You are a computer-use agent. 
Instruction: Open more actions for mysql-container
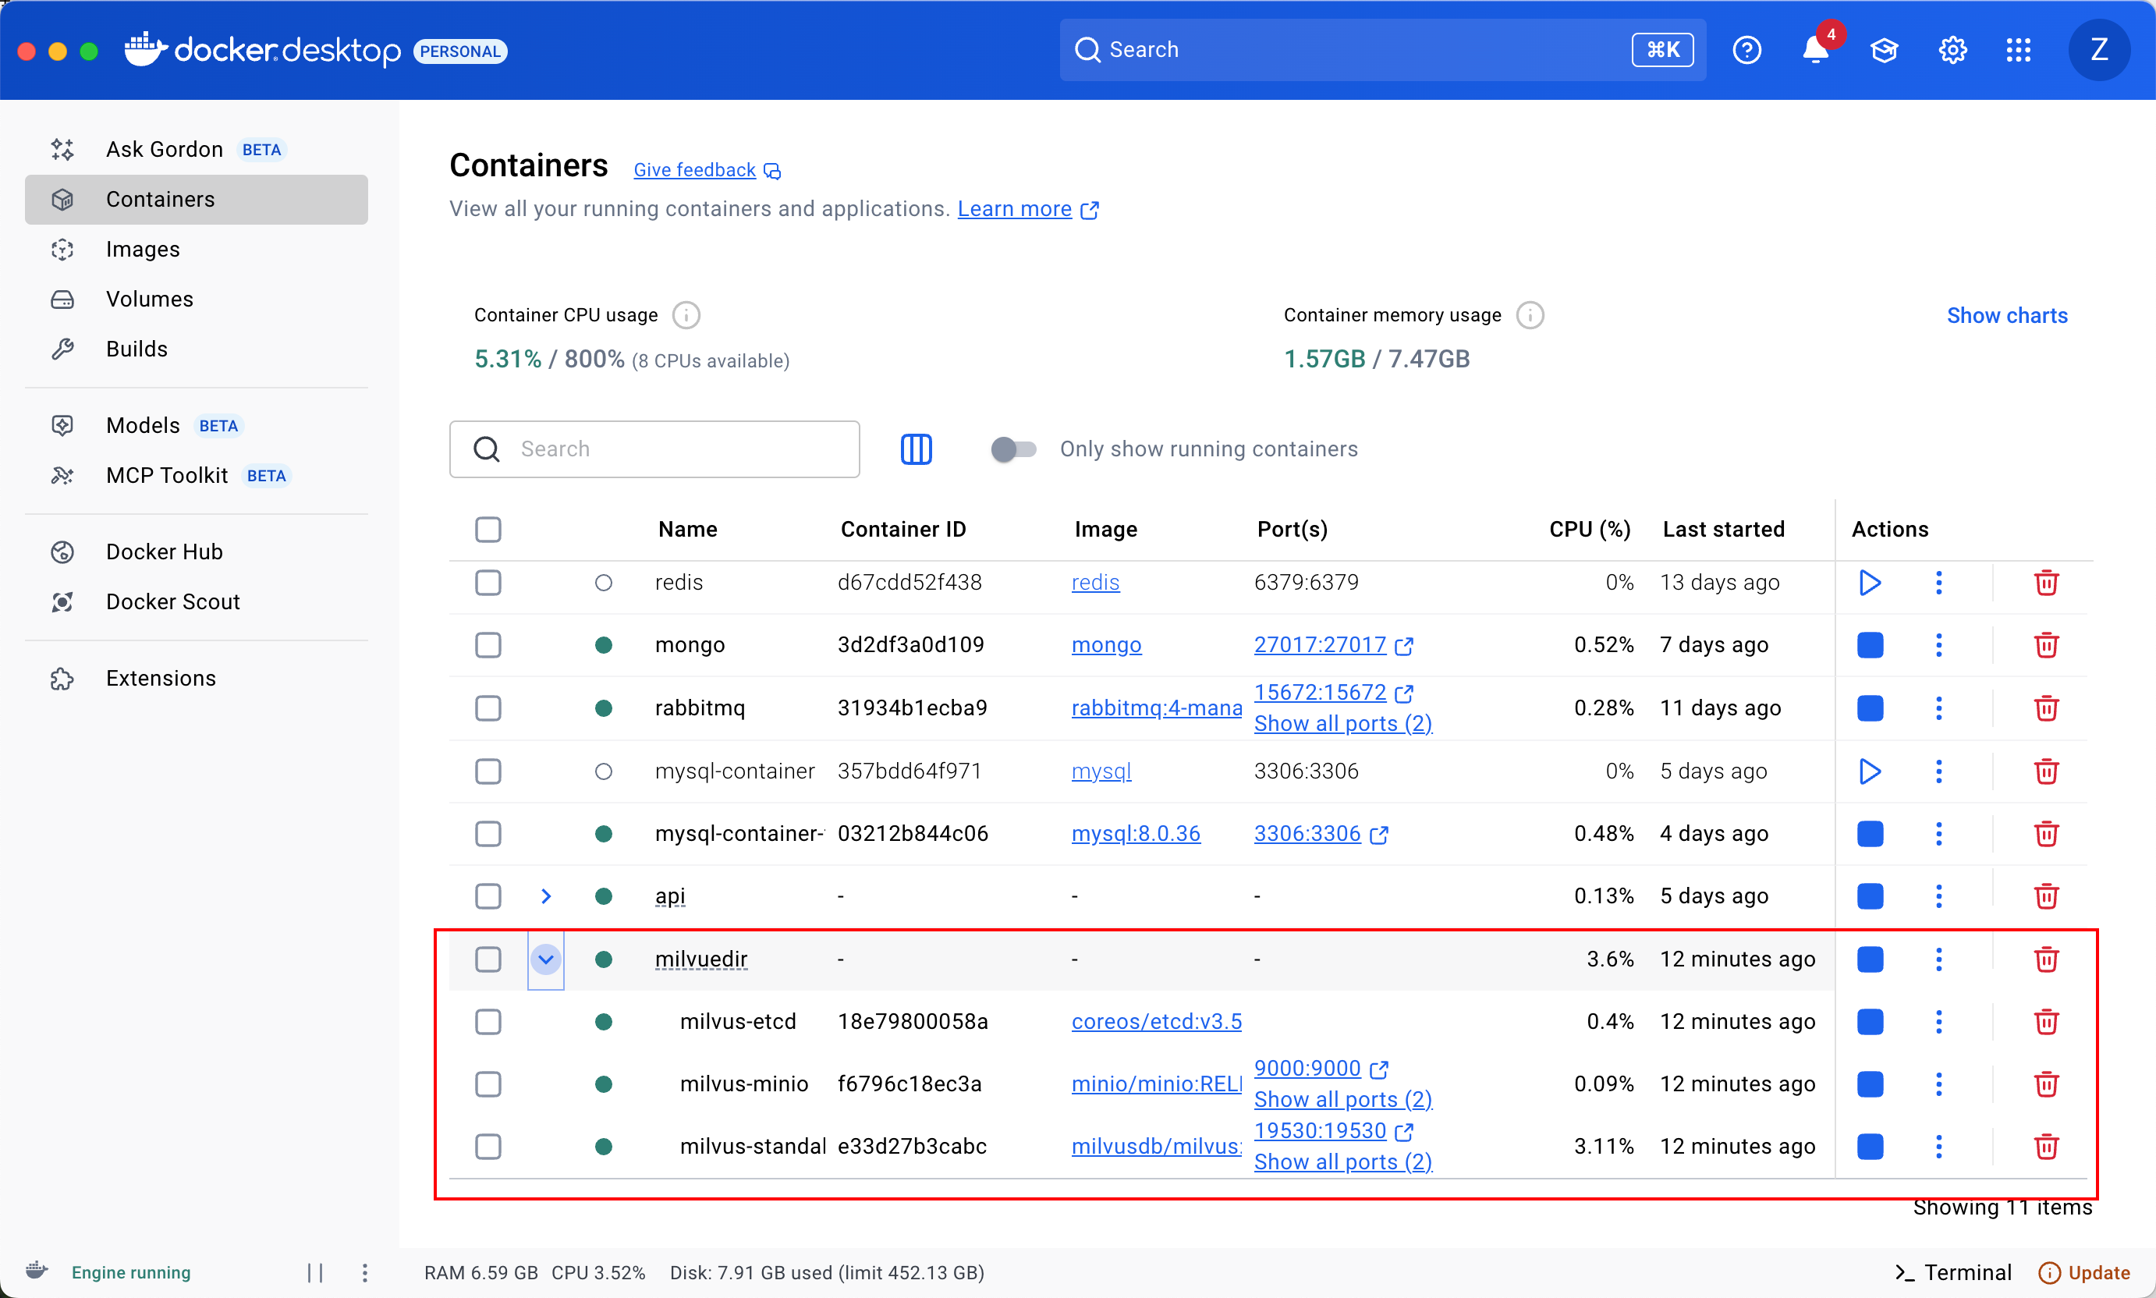[1939, 771]
